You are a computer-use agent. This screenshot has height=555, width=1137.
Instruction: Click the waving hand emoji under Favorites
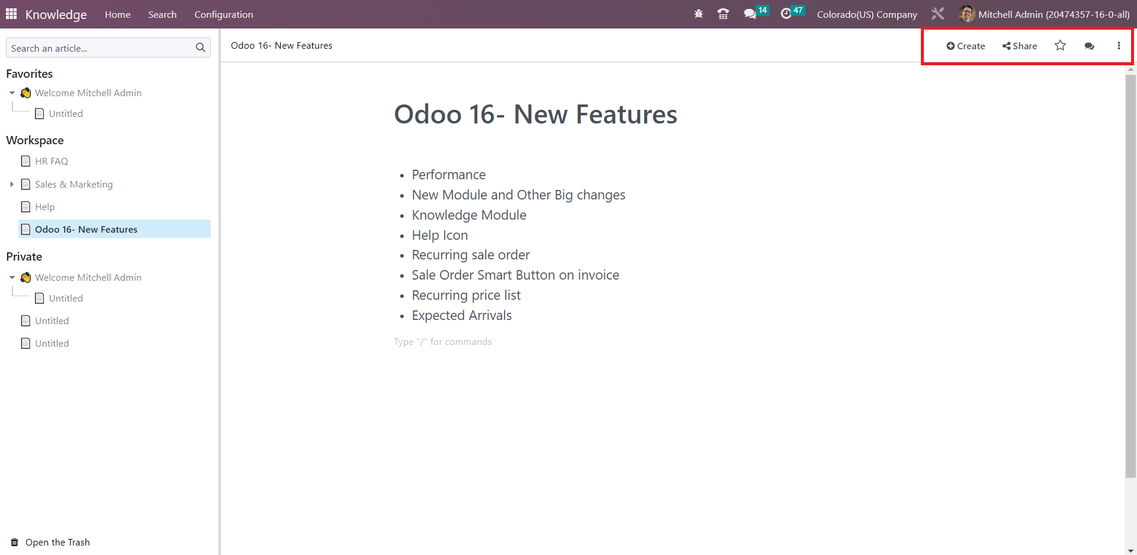point(26,93)
